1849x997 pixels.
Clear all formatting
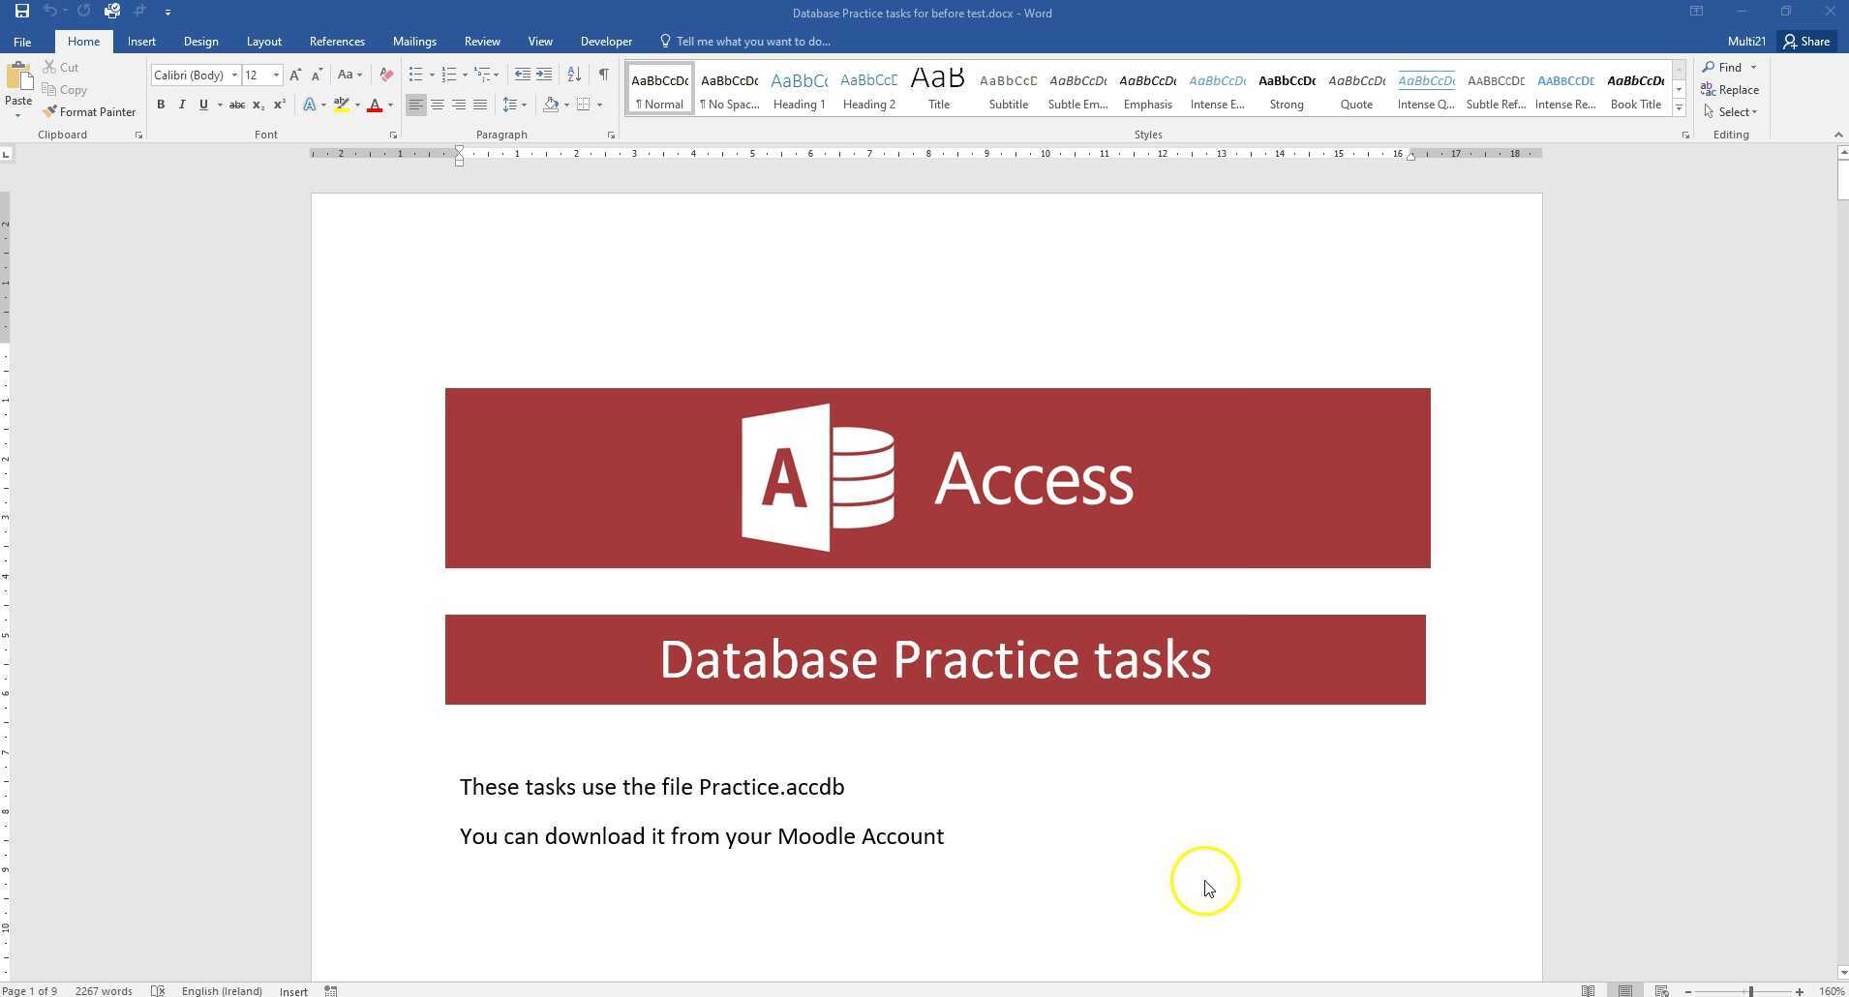click(385, 75)
